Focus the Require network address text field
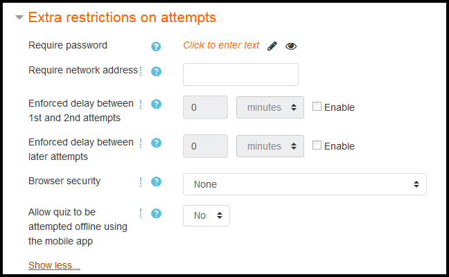This screenshot has width=449, height=277. click(240, 74)
